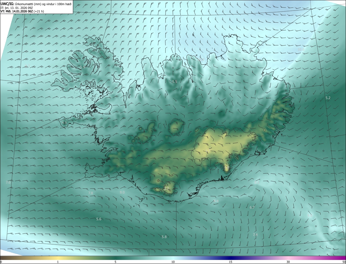Pick the pink colorbar band above tick 30
346x264 pixels.
(x=288, y=258)
